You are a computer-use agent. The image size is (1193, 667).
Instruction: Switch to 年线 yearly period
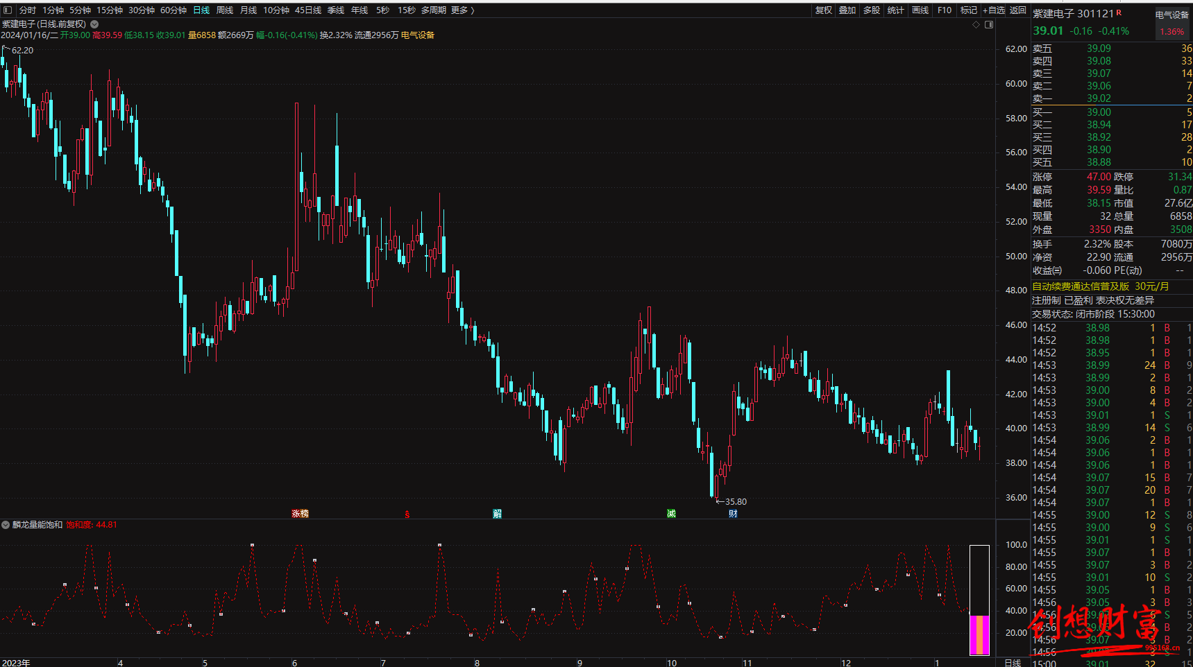click(x=359, y=10)
